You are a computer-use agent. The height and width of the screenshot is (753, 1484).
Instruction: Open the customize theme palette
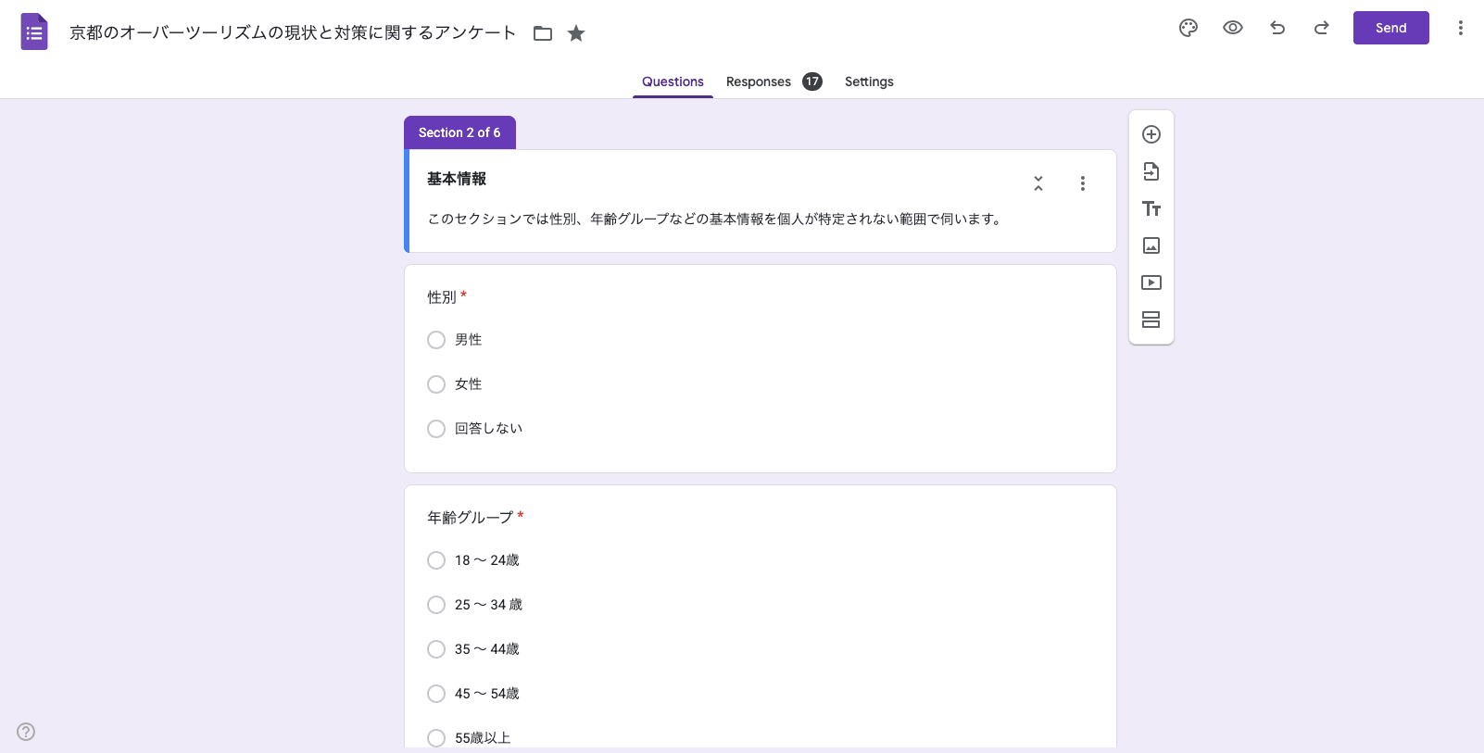click(1188, 28)
